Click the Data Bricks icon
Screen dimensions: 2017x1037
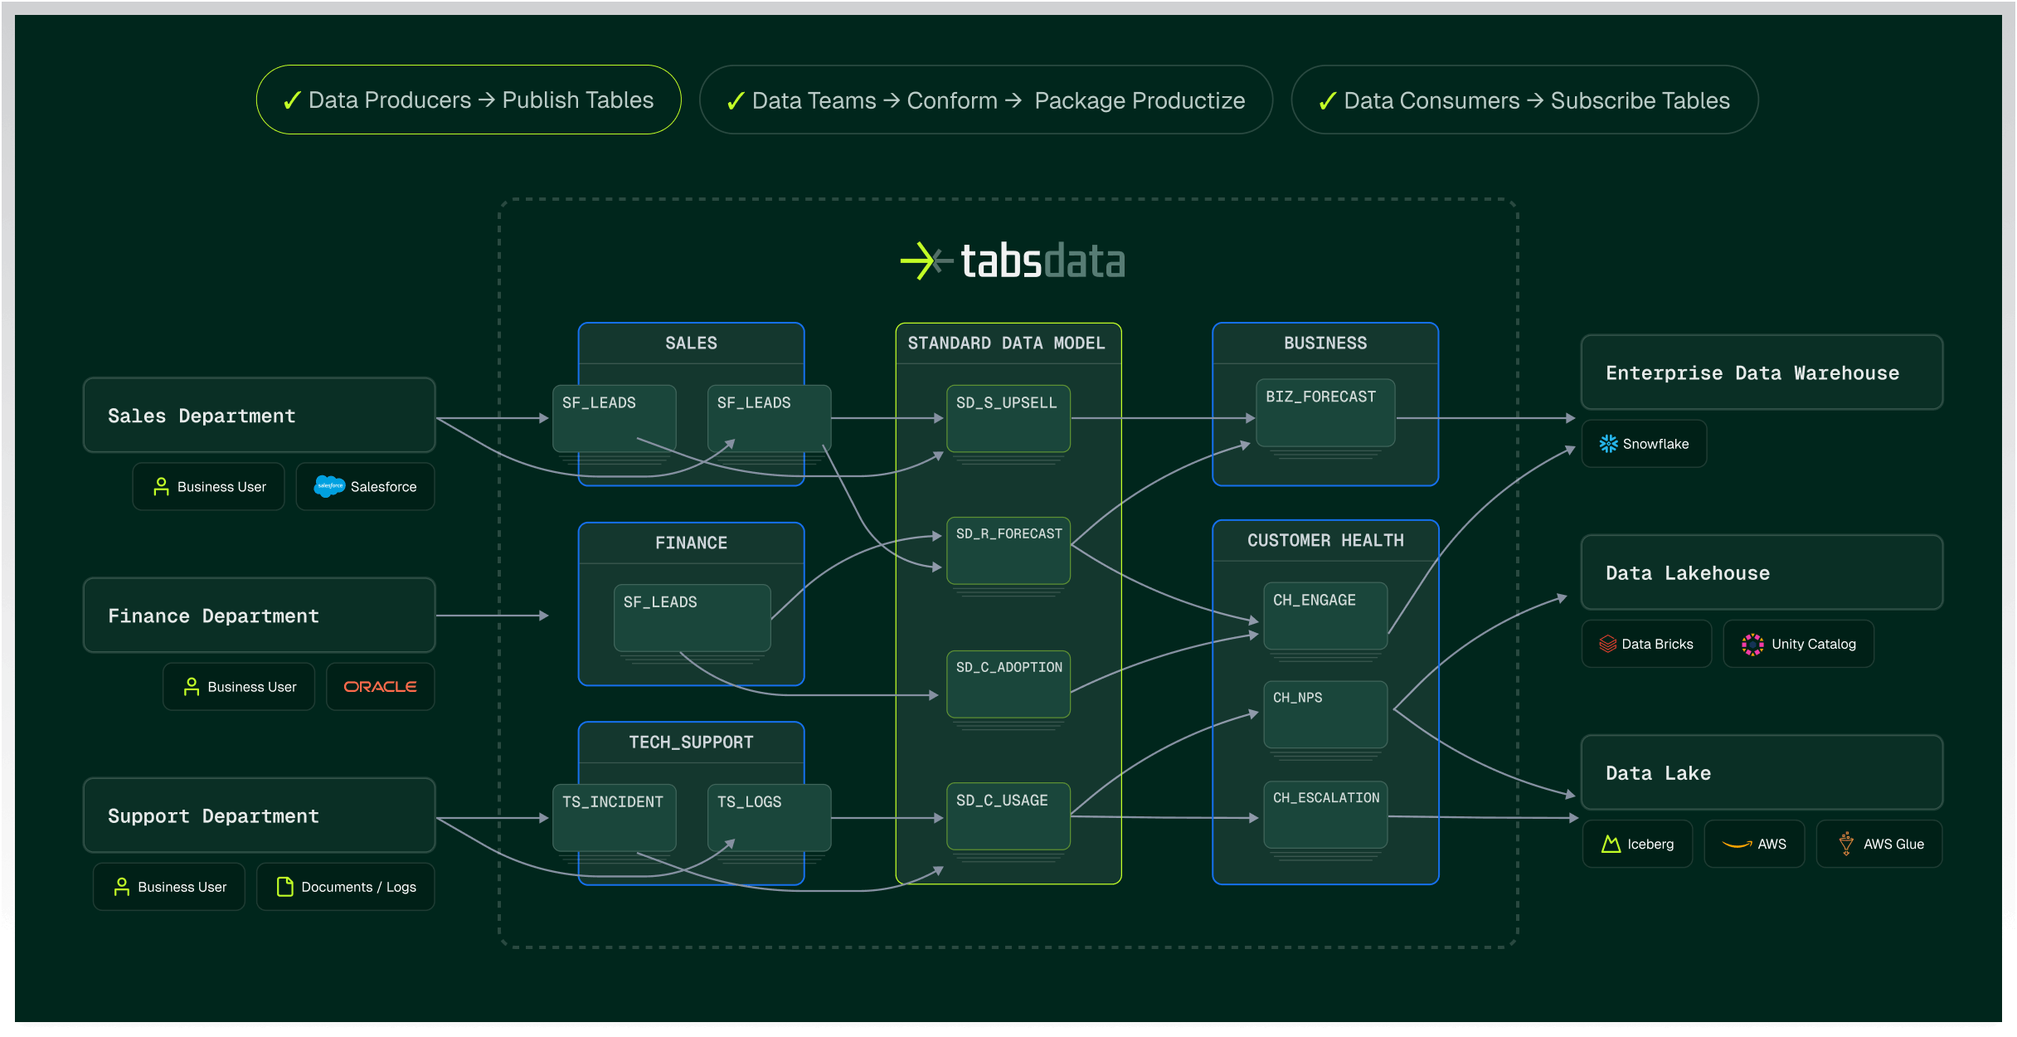click(x=1607, y=644)
